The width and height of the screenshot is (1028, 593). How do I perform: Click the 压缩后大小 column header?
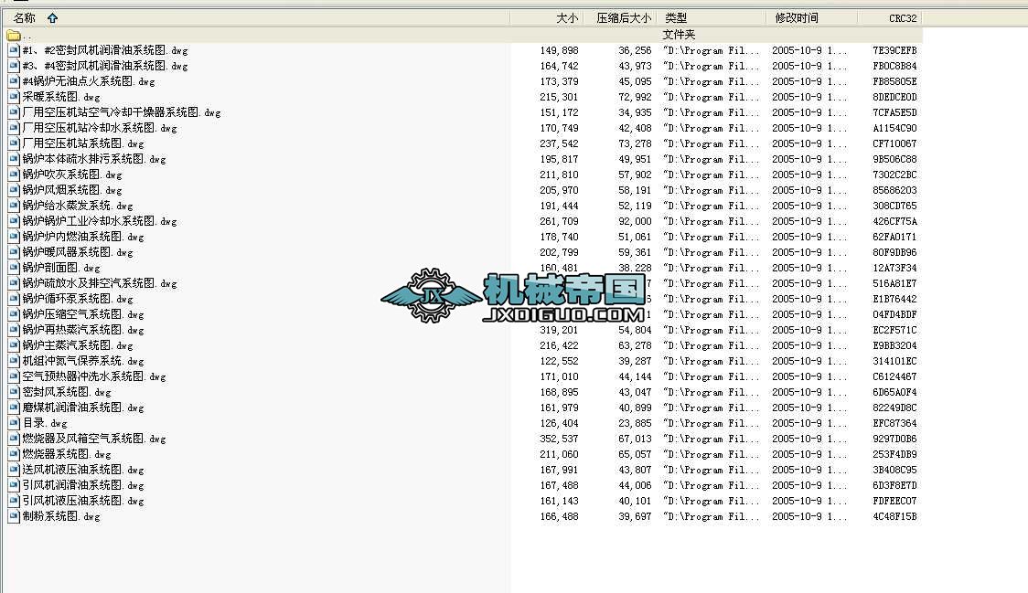(x=624, y=16)
